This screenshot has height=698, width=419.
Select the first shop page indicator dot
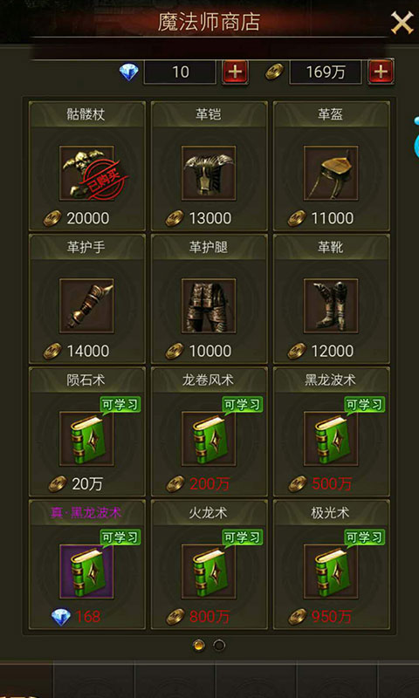(x=199, y=645)
